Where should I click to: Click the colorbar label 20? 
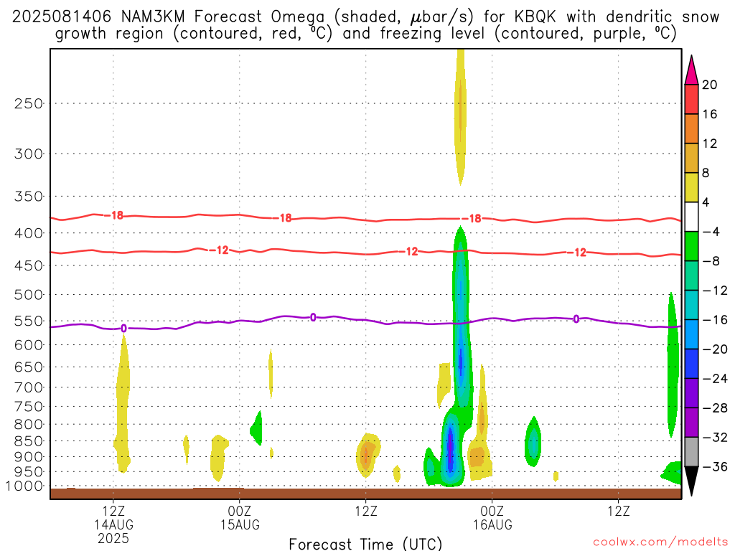tap(709, 85)
